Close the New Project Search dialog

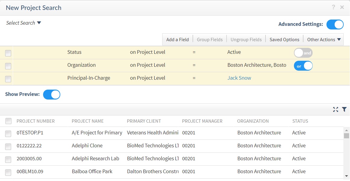(x=342, y=7)
